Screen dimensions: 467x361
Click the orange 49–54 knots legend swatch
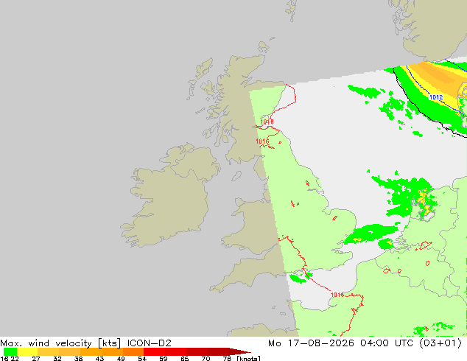click(133, 351)
